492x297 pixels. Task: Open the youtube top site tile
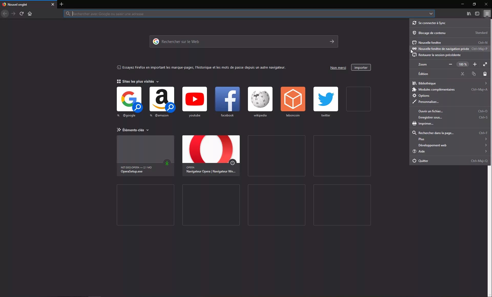194,99
